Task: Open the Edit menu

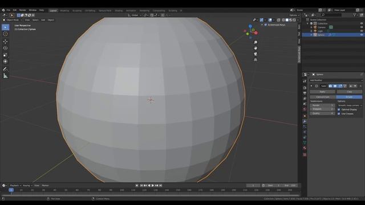Action: [15, 10]
